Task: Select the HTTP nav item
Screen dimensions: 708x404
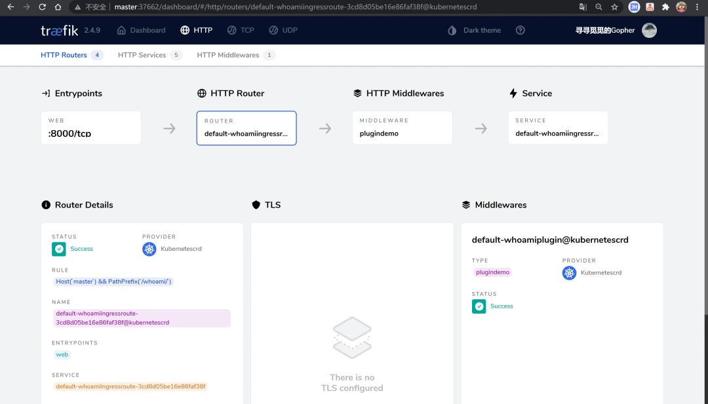Action: point(197,30)
